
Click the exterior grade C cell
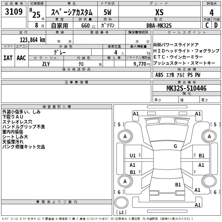click(x=207, y=25)
